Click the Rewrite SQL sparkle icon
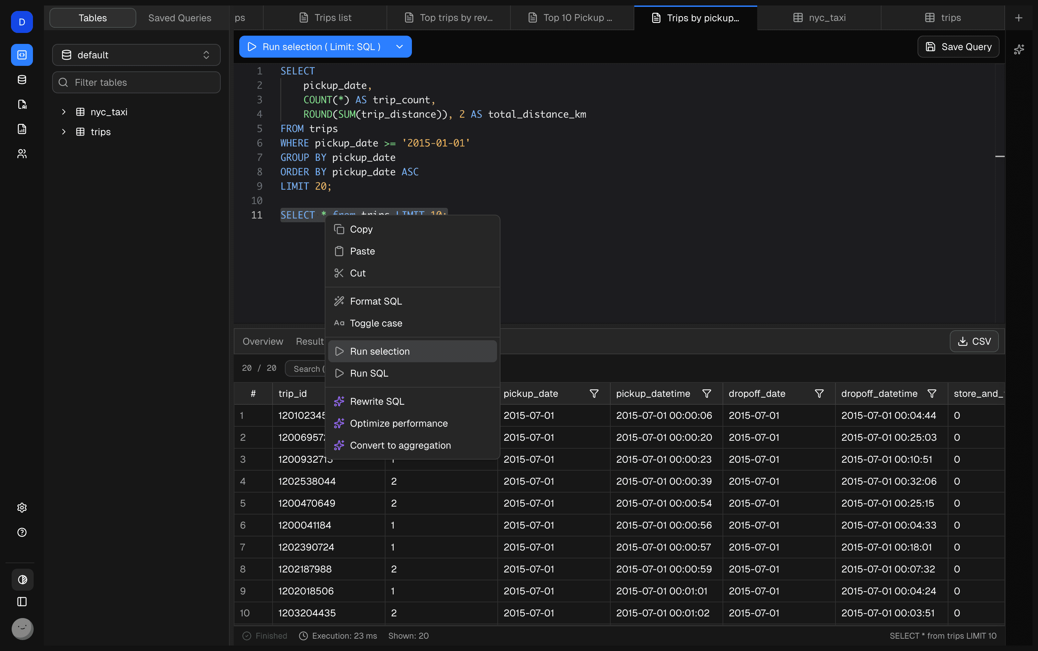Image resolution: width=1038 pixels, height=651 pixels. (339, 401)
